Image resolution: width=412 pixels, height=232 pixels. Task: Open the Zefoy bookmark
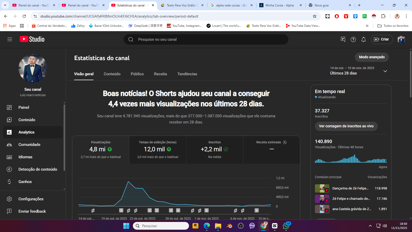tap(78, 26)
